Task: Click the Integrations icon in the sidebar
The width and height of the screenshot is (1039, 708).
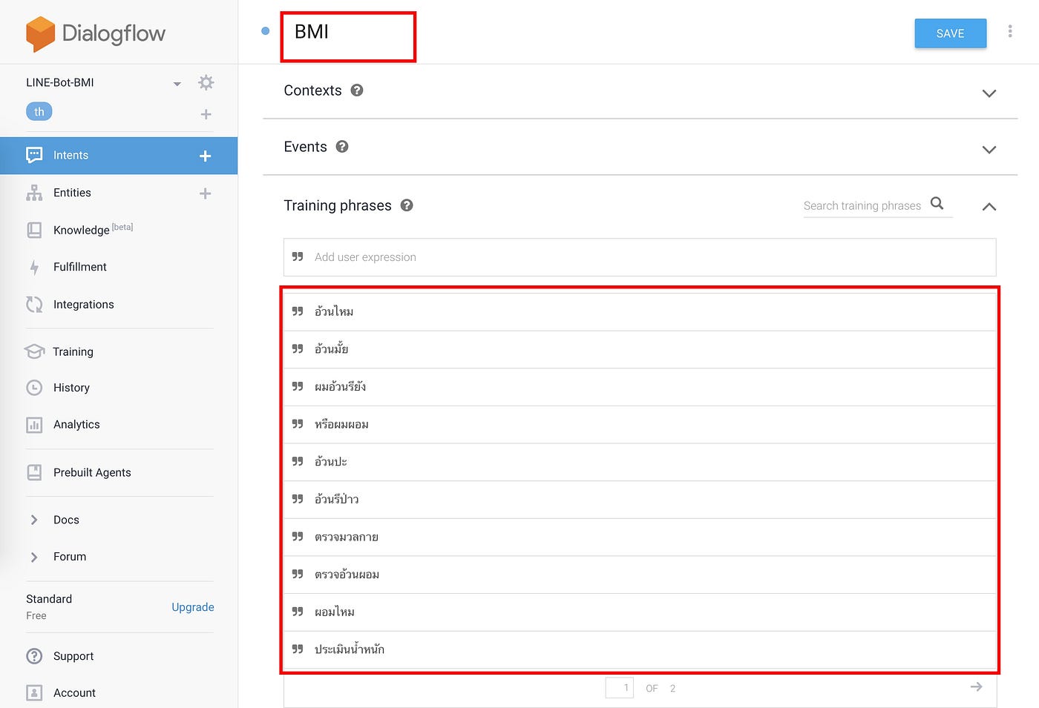Action: (35, 304)
